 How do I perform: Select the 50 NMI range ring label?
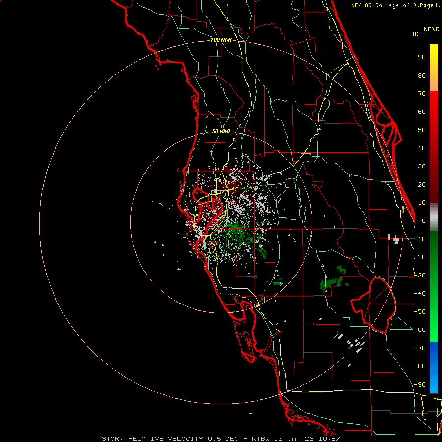221,131
